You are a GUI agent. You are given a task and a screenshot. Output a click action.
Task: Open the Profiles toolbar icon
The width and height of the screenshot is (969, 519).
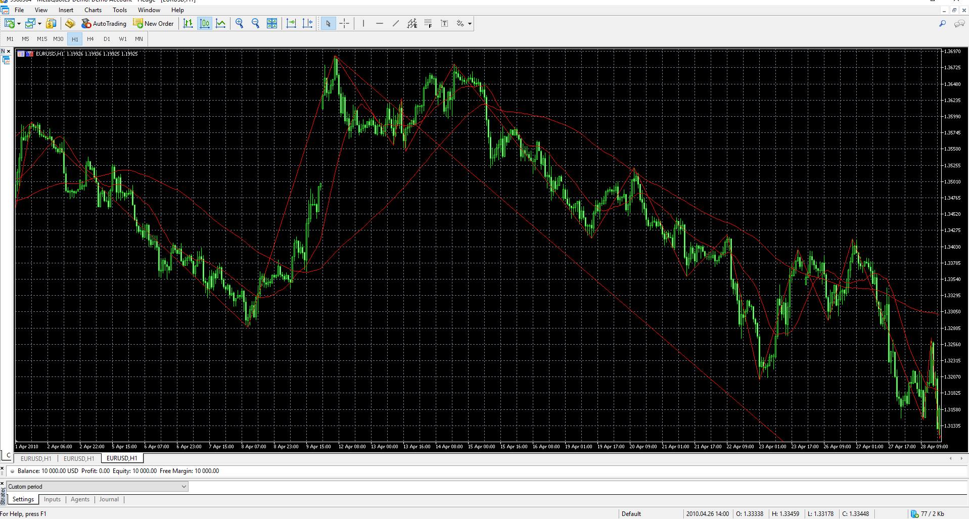click(30, 23)
